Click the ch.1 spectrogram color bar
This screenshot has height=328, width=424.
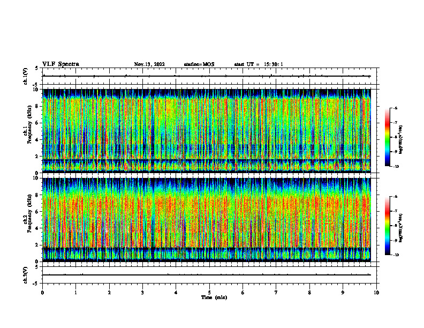point(387,137)
